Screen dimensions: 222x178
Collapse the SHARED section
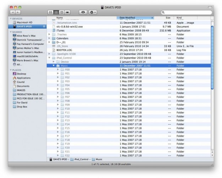click(x=11, y=32)
